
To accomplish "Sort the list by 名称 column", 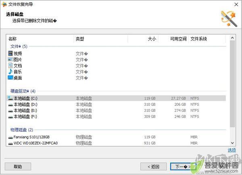I will point(13,39).
